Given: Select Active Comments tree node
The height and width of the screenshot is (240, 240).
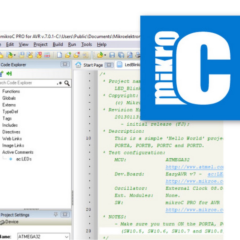Looking at the screenshot, I should point(18,152).
